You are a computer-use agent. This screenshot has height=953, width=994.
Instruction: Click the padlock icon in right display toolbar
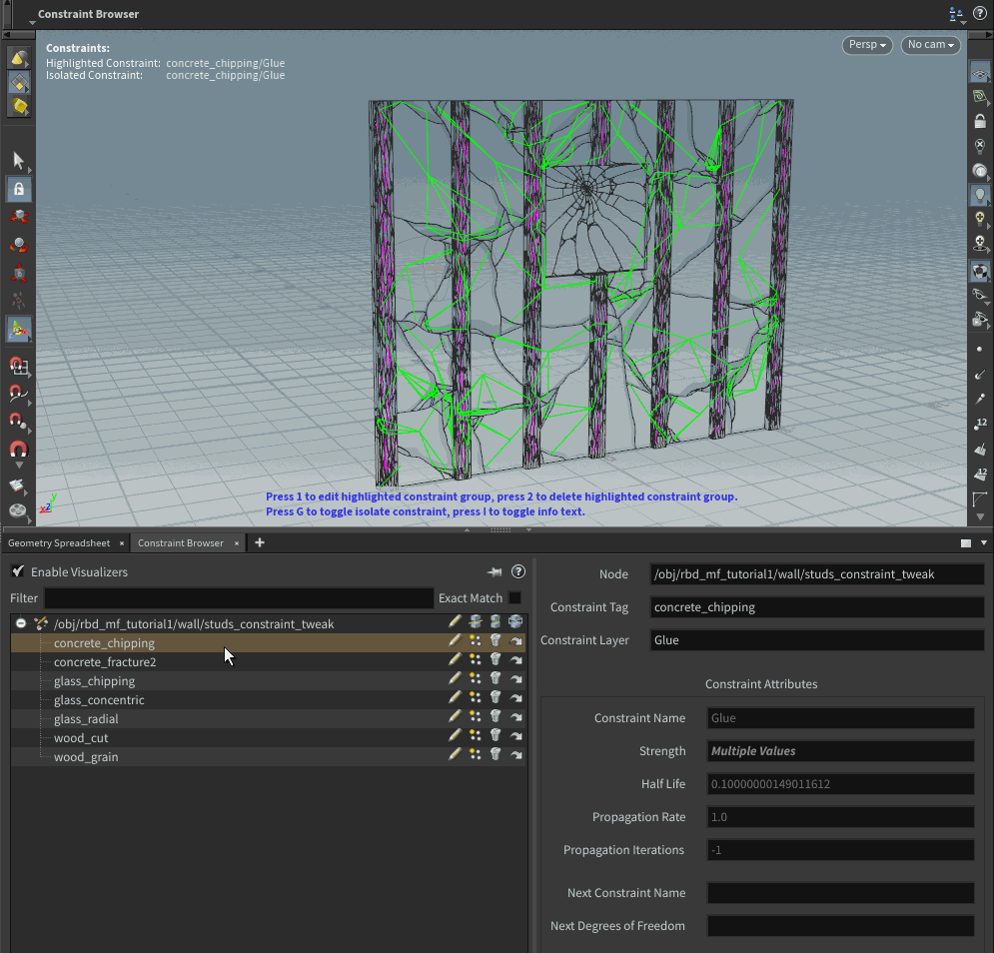[x=980, y=120]
